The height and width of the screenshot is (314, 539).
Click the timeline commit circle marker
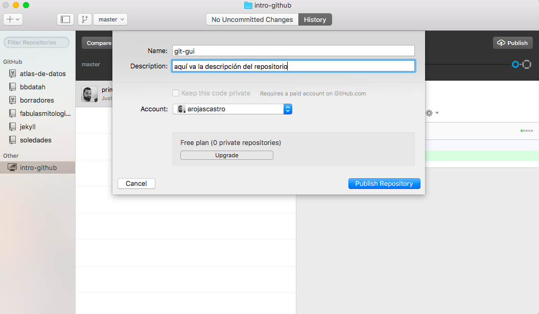tap(515, 64)
